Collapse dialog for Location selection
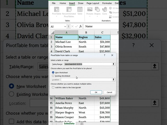 [x=114, y=79]
